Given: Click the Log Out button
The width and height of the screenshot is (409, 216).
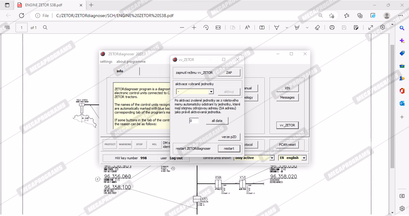Looking at the screenshot, I should pyautogui.click(x=176, y=158).
